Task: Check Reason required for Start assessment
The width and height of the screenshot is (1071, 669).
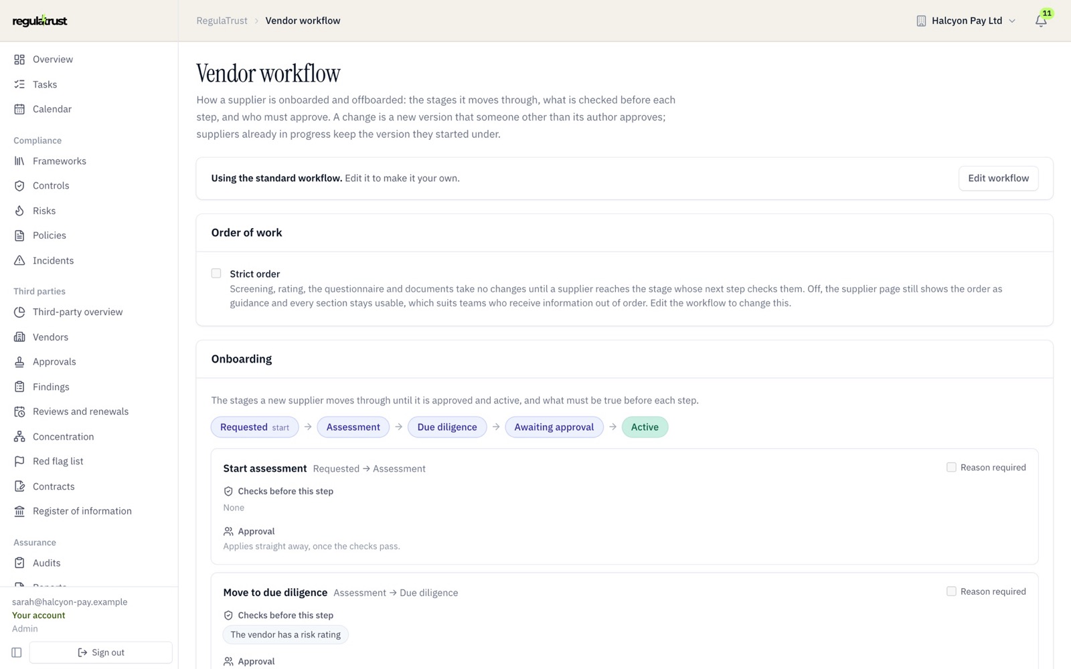Action: coord(951,467)
